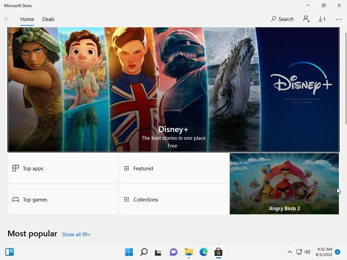Open network status tray icon

[x=299, y=252]
